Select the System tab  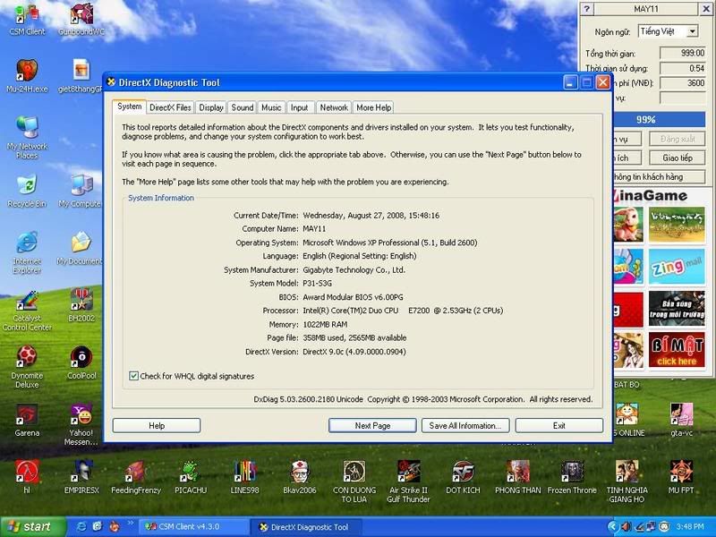point(129,107)
